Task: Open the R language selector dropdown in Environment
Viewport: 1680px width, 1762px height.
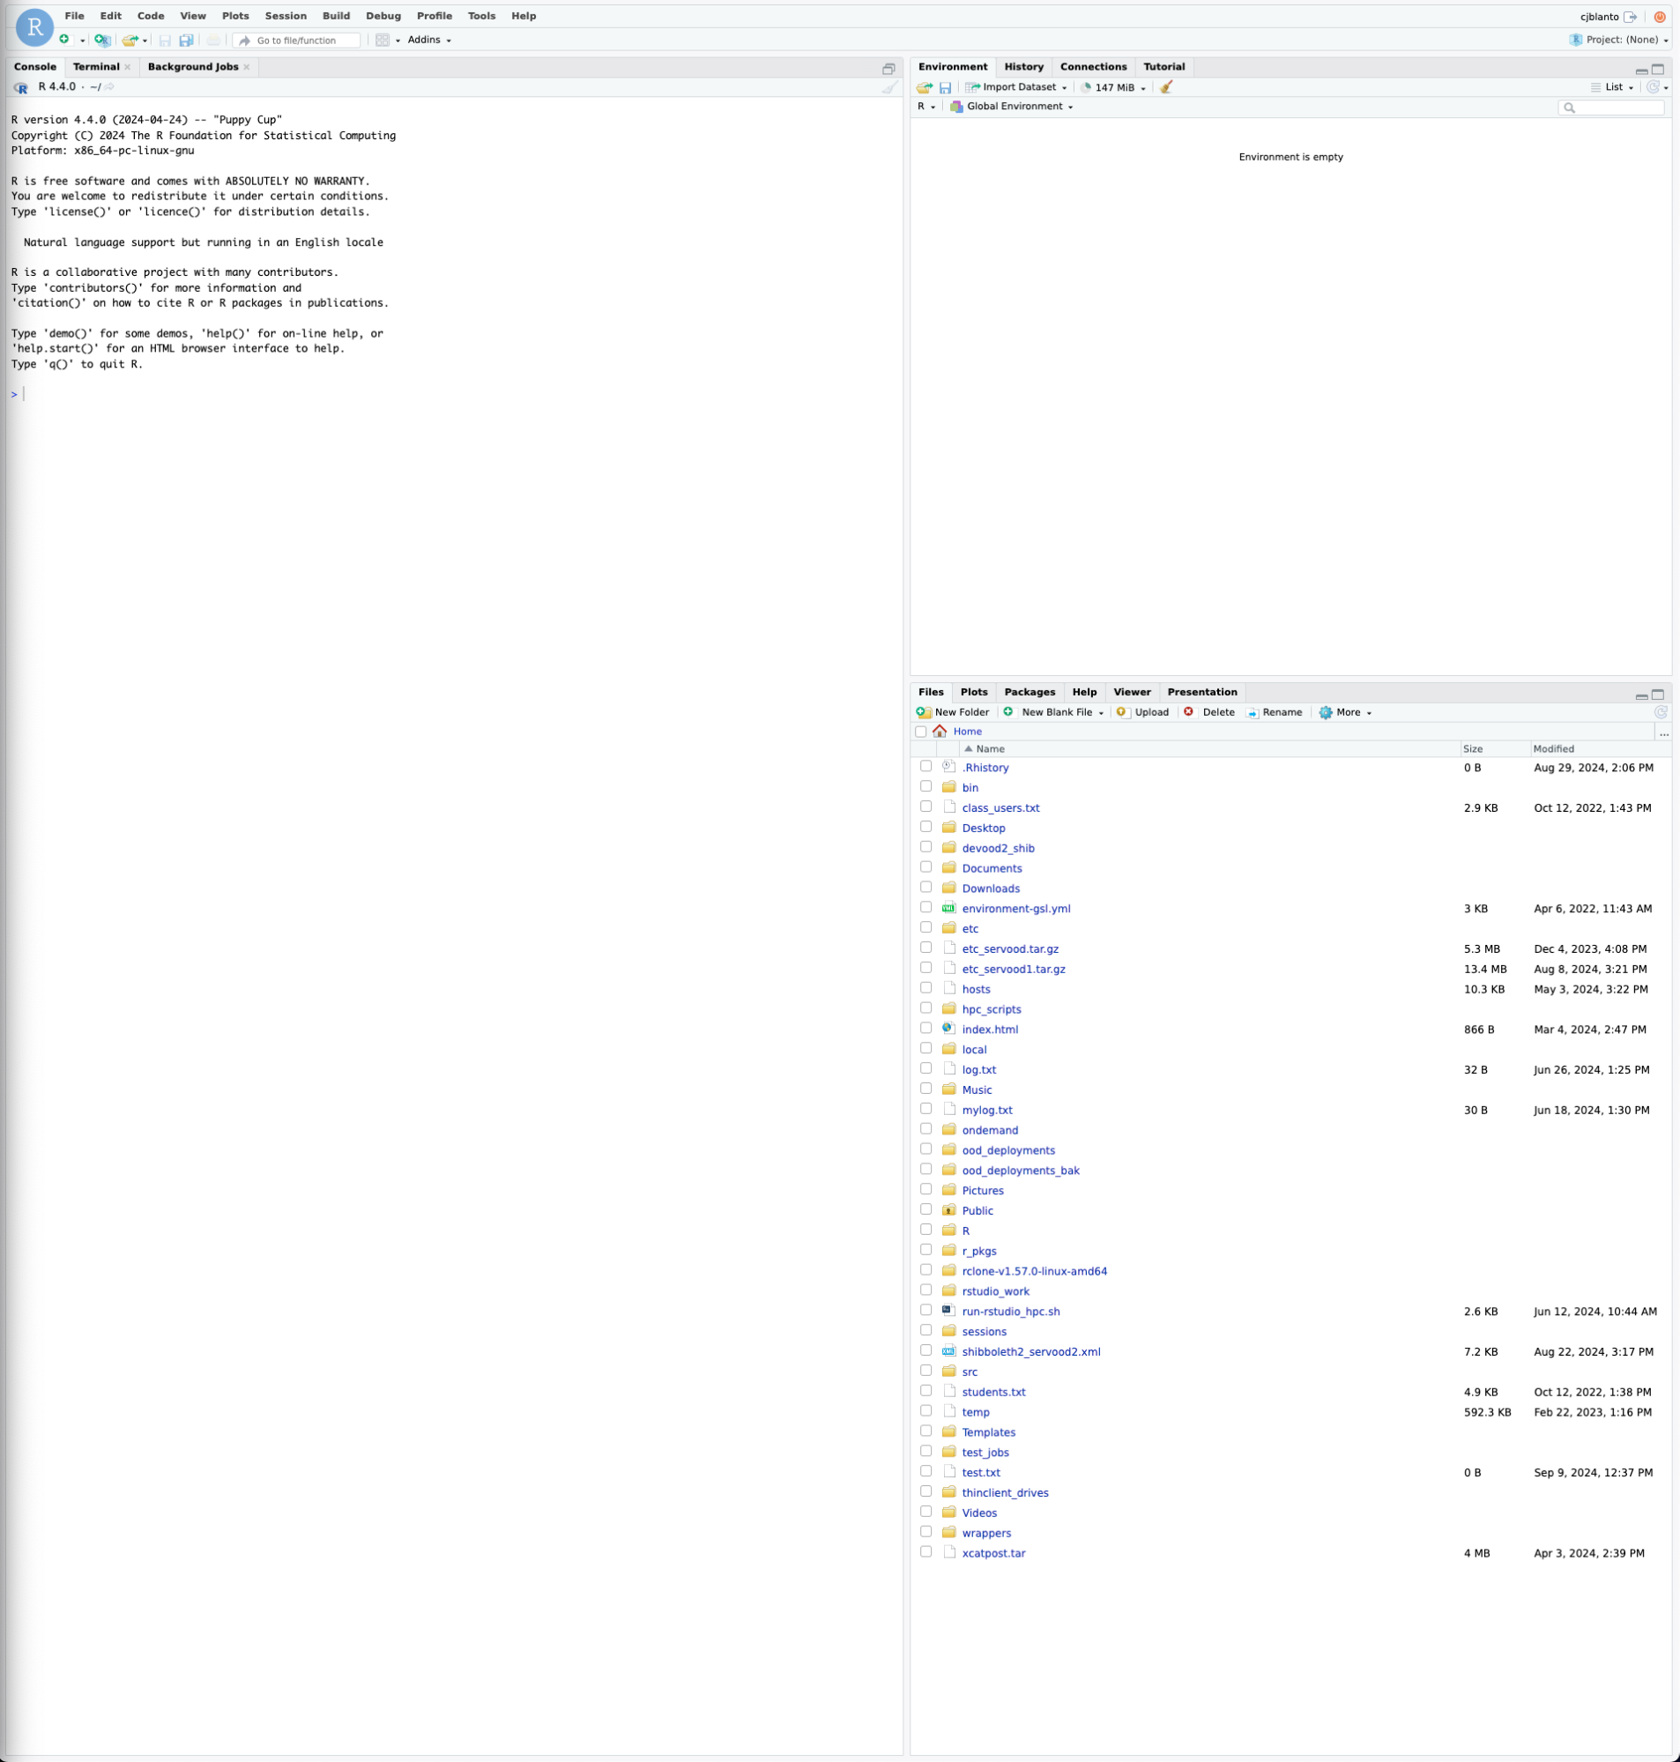Action: tap(926, 107)
